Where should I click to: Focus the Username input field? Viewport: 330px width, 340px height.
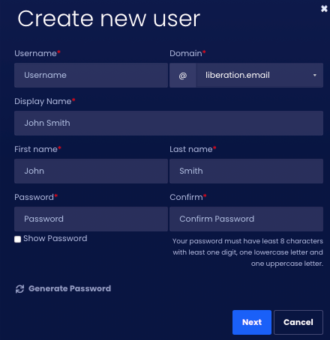coord(91,76)
